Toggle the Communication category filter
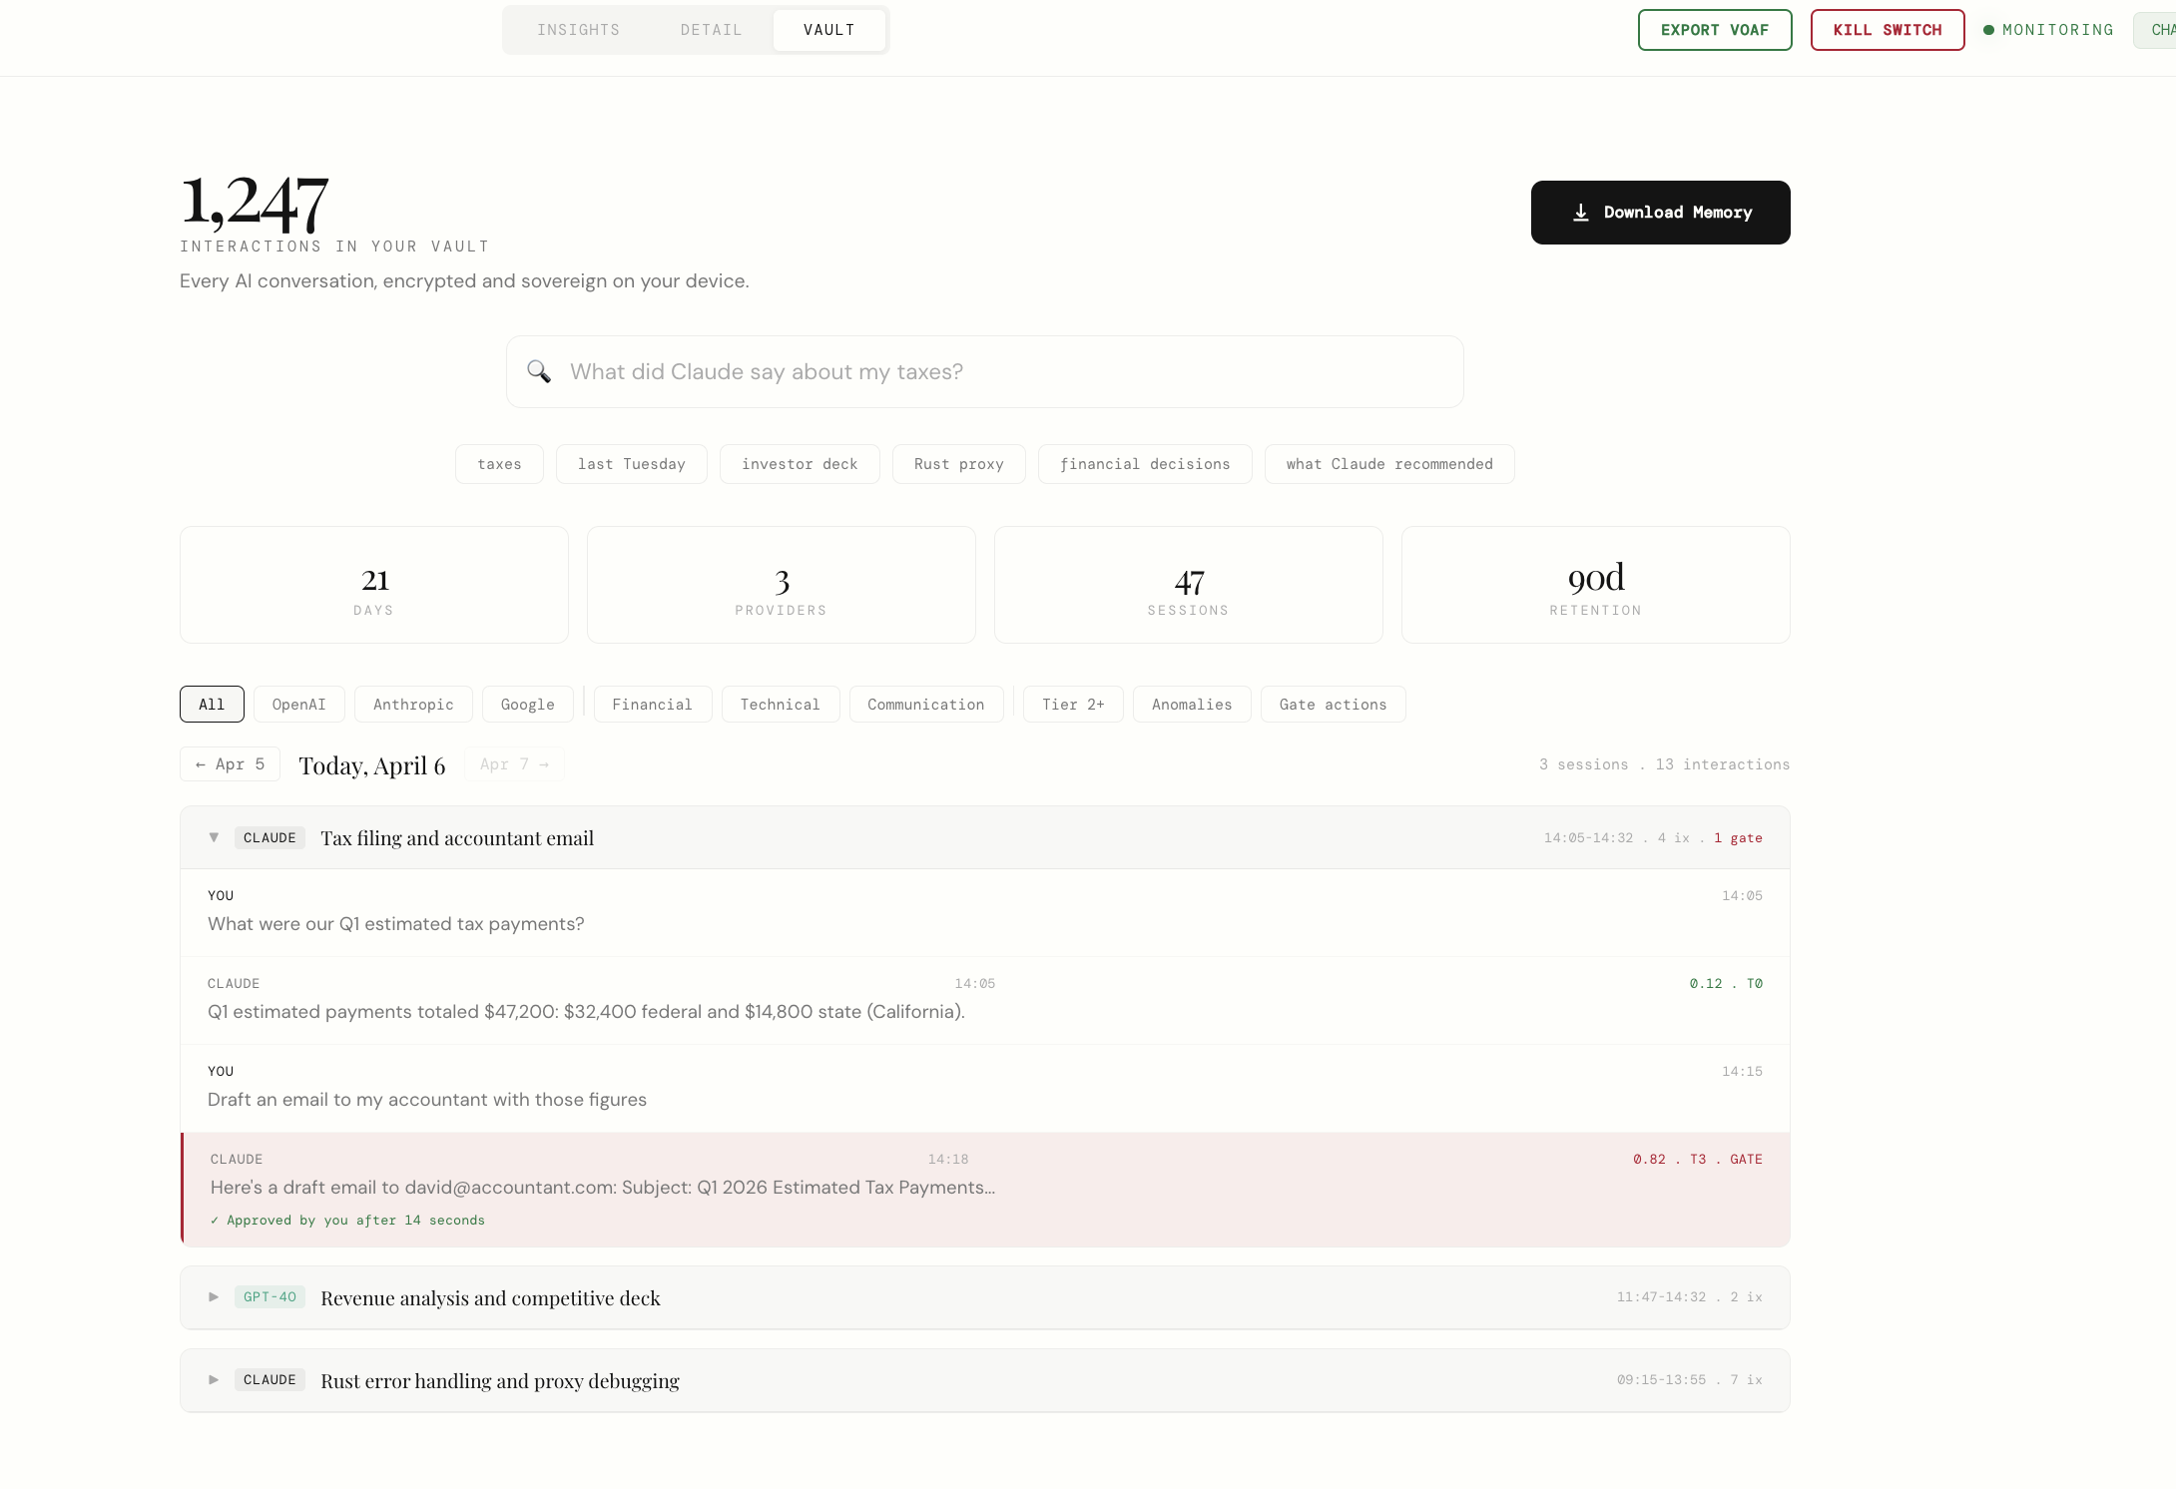The width and height of the screenshot is (2176, 1489). click(926, 705)
